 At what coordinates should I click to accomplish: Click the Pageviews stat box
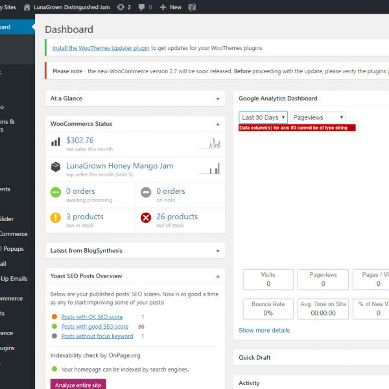[x=323, y=279]
